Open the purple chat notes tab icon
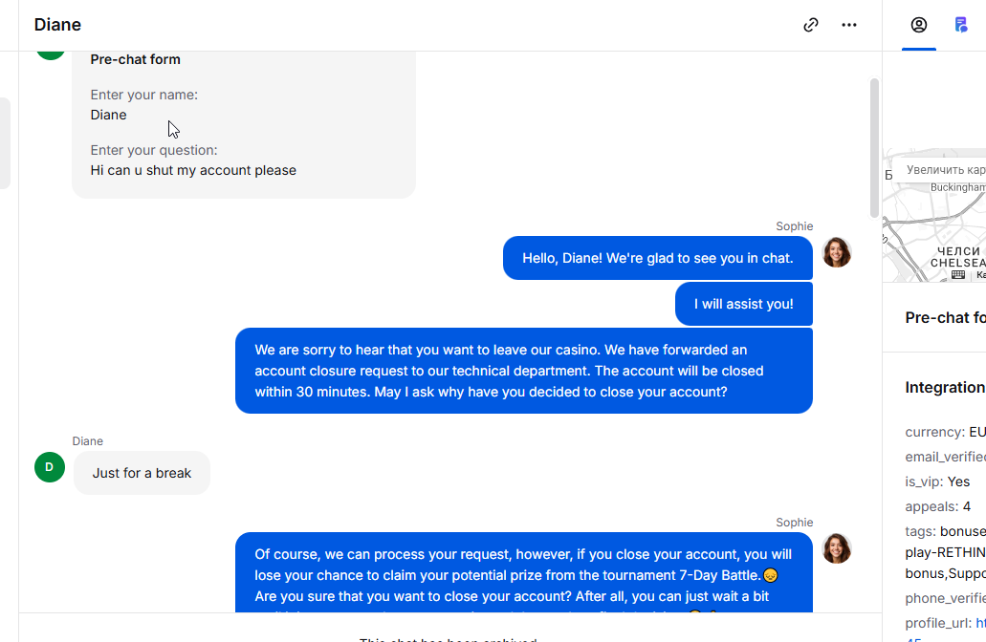The width and height of the screenshot is (986, 642). point(961,25)
